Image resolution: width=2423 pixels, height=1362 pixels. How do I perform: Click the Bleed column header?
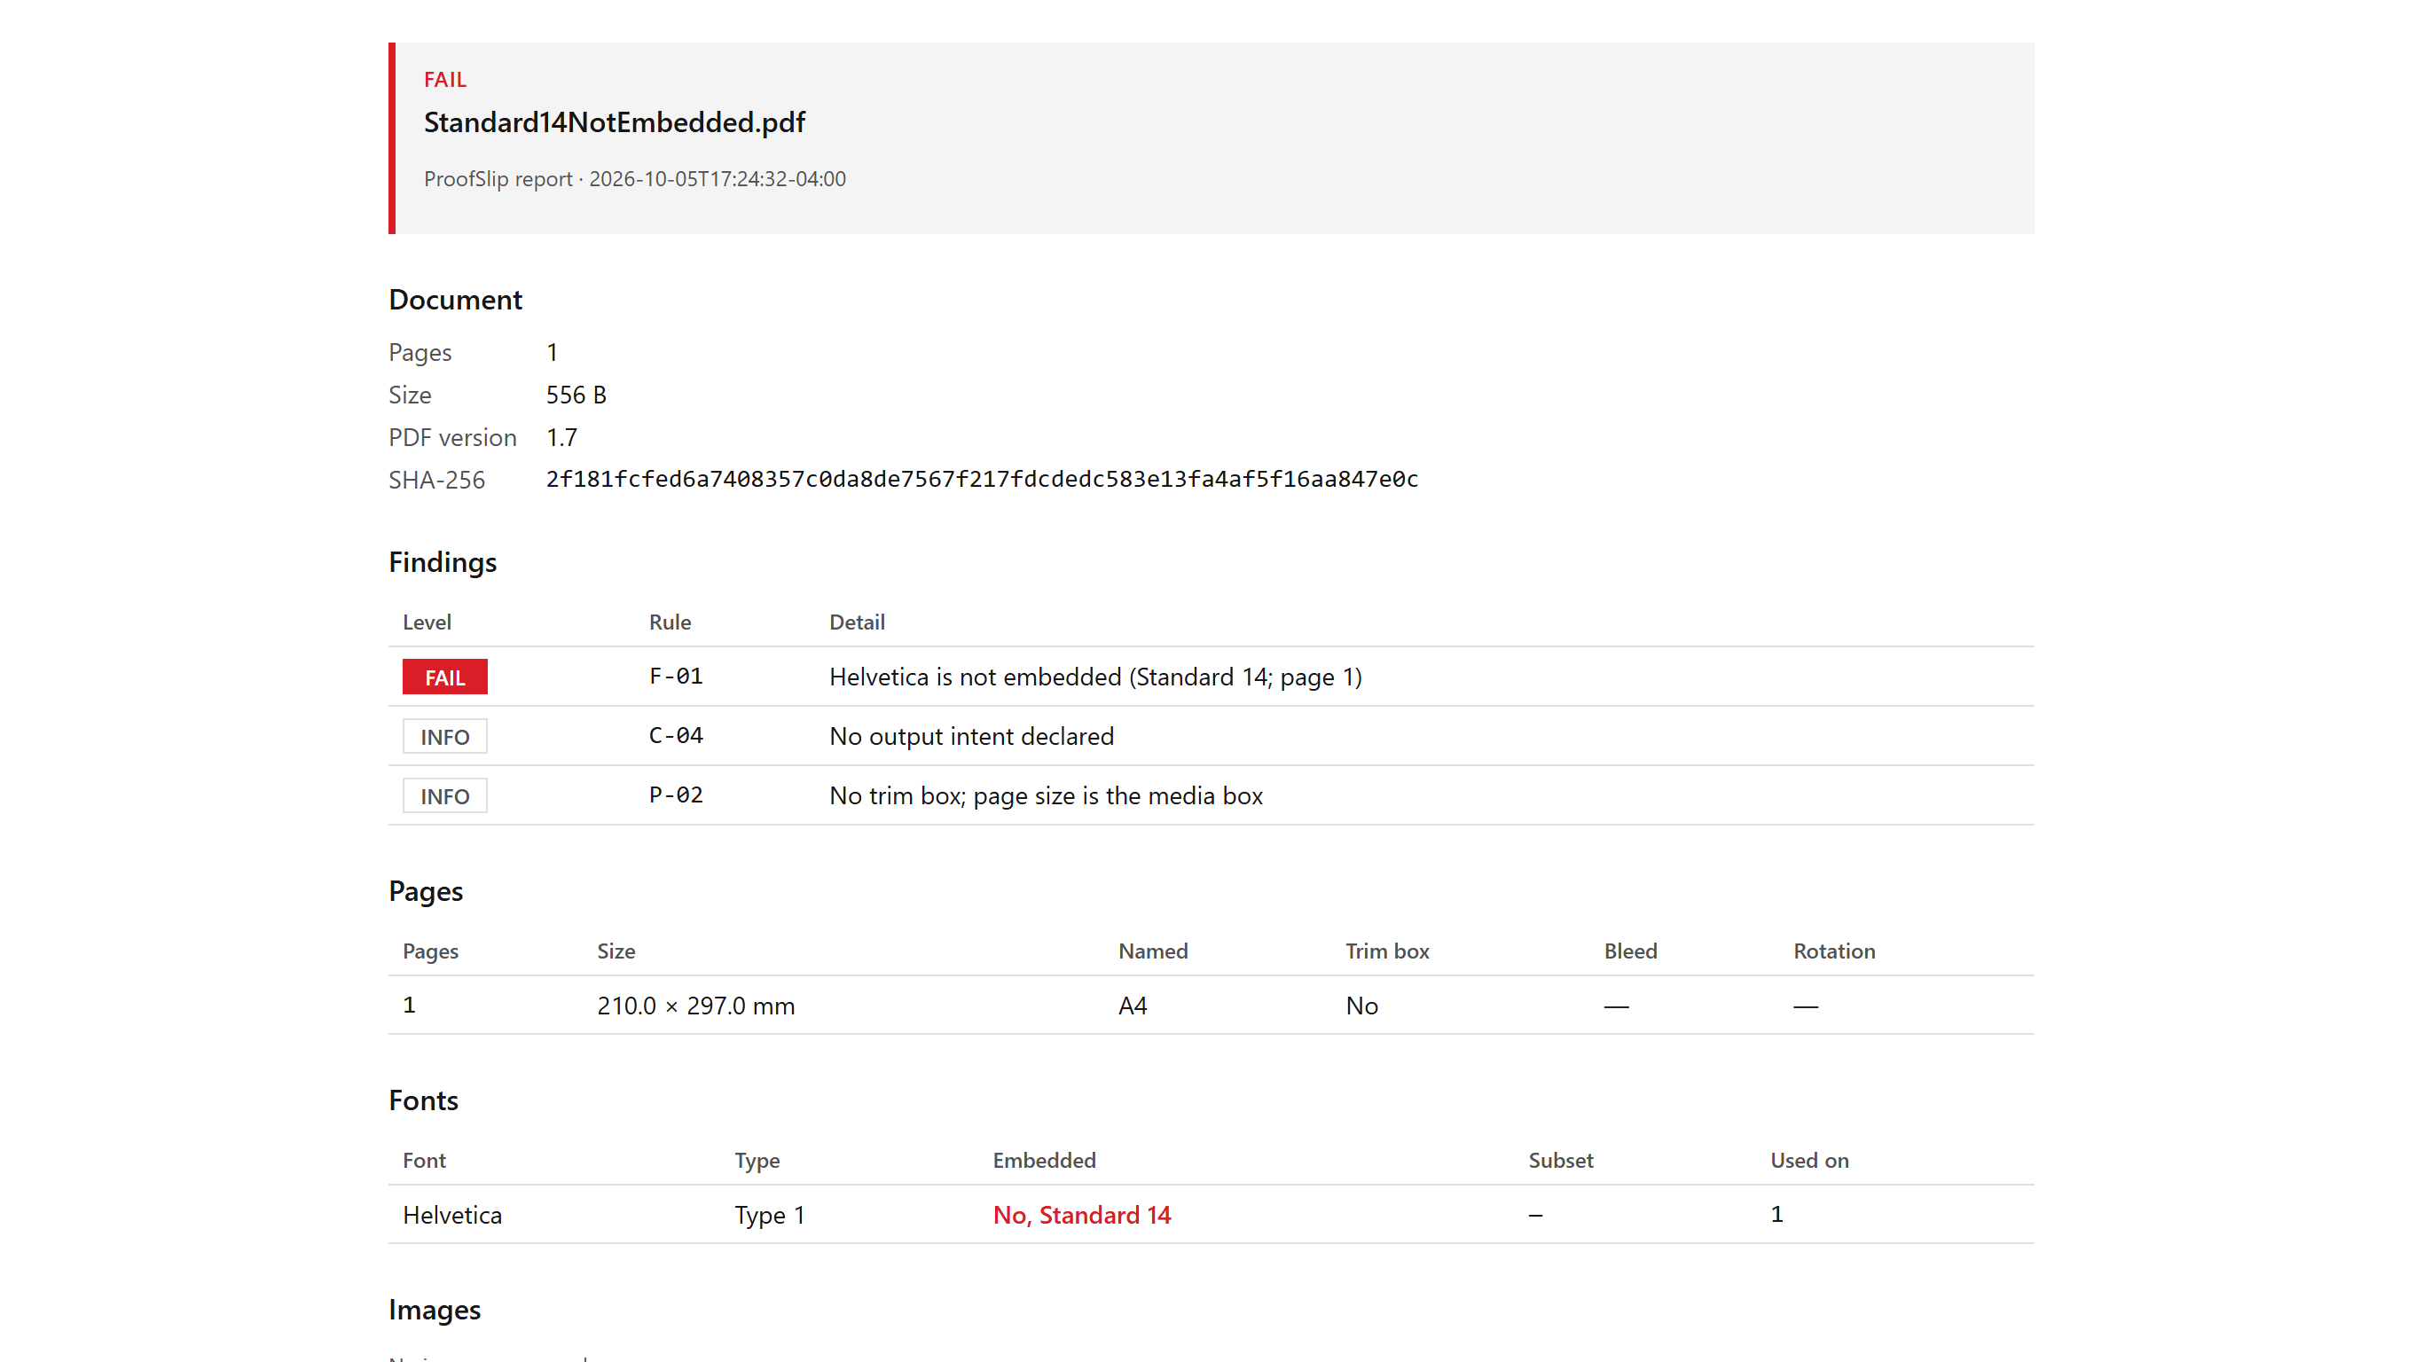(1631, 951)
